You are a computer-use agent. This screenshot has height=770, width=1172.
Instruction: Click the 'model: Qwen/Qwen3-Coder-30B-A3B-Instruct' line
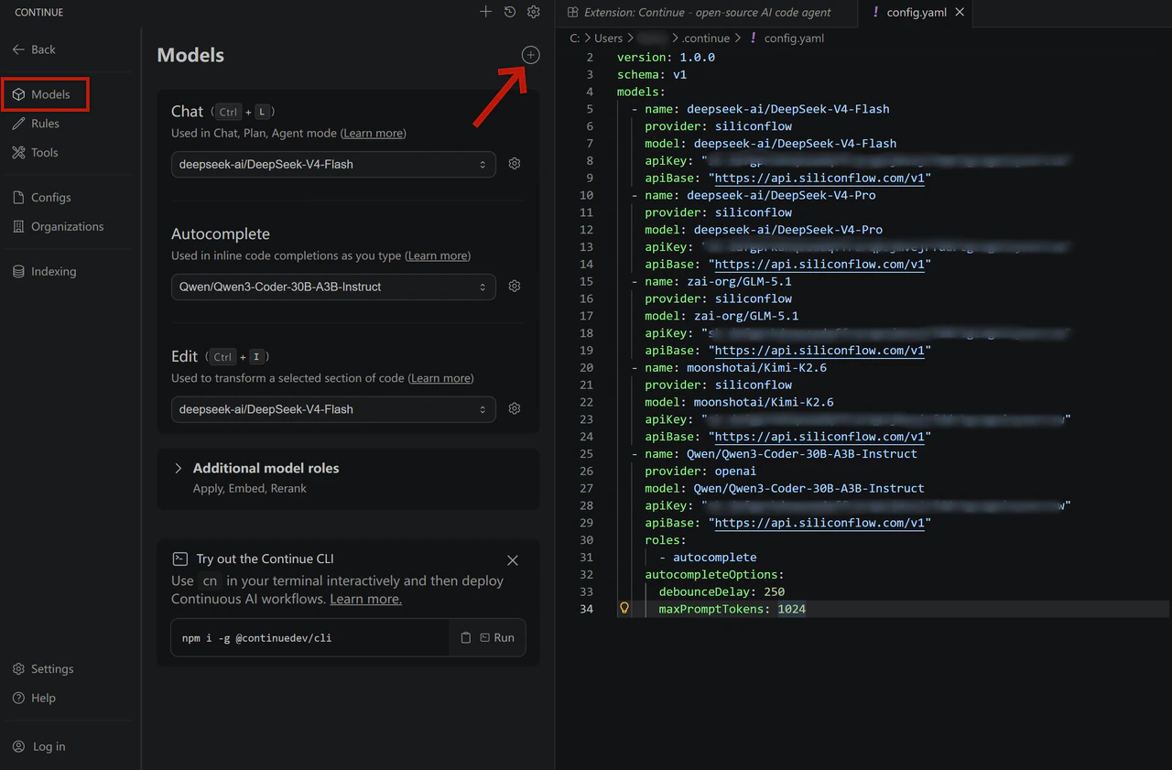coord(785,489)
